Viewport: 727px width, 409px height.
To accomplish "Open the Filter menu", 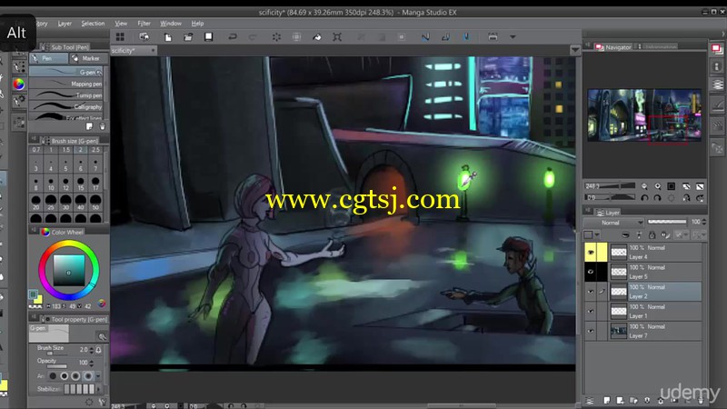I will [x=144, y=24].
